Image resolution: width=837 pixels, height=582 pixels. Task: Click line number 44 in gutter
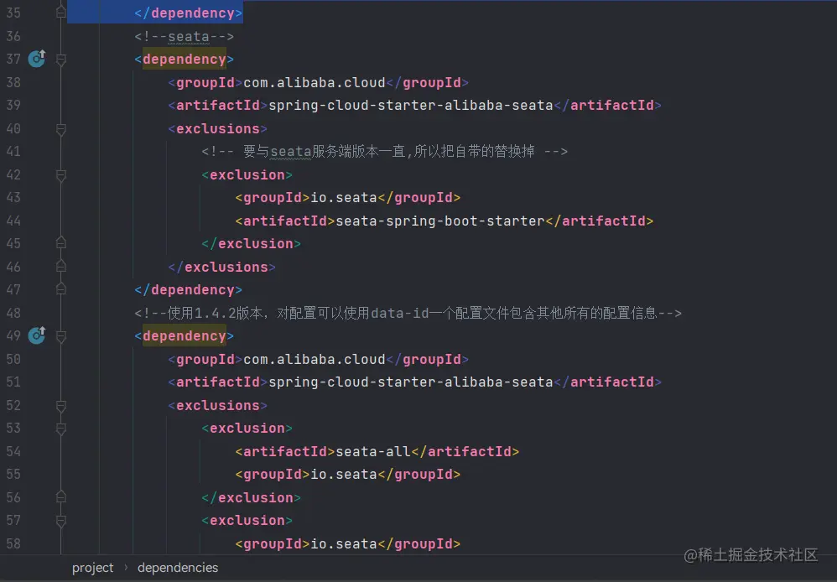(13, 221)
